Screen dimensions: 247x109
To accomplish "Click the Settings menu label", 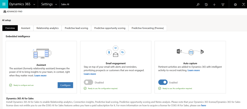I will (x=47, y=4).
